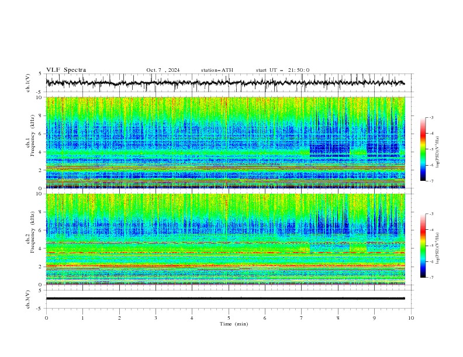The image size is (463, 357).
Task: Select the date text "Oct. 7 , 2024"
Action: tap(163, 70)
